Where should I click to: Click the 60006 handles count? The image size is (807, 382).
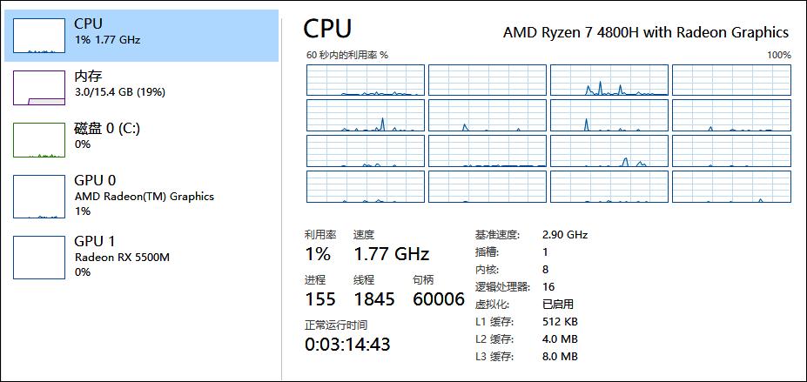(438, 299)
